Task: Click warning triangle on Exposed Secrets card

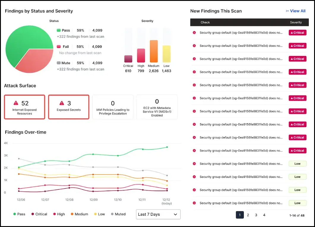Action: click(62, 103)
